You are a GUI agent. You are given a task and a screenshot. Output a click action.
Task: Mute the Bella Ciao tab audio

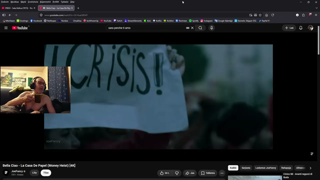[x=44, y=8]
